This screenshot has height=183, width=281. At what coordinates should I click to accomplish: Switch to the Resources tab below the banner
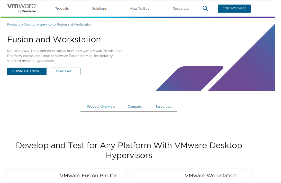coord(163,107)
